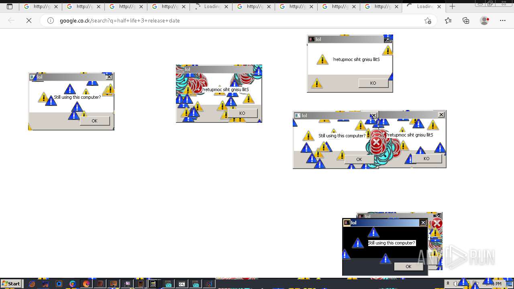Image resolution: width=514 pixels, height=289 pixels.
Task: Open Chrome from the taskbar
Action: pyautogui.click(x=73, y=284)
